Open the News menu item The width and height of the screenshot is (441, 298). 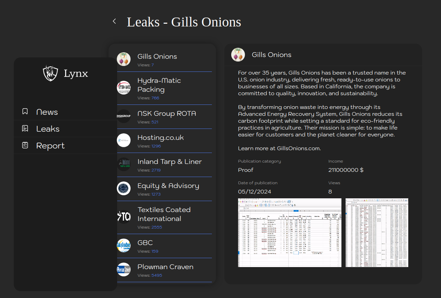coord(47,112)
